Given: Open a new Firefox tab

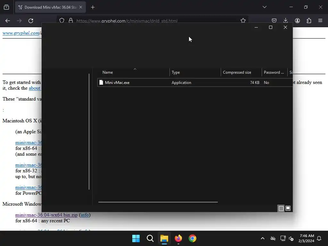Looking at the screenshot, I should 93,7.
